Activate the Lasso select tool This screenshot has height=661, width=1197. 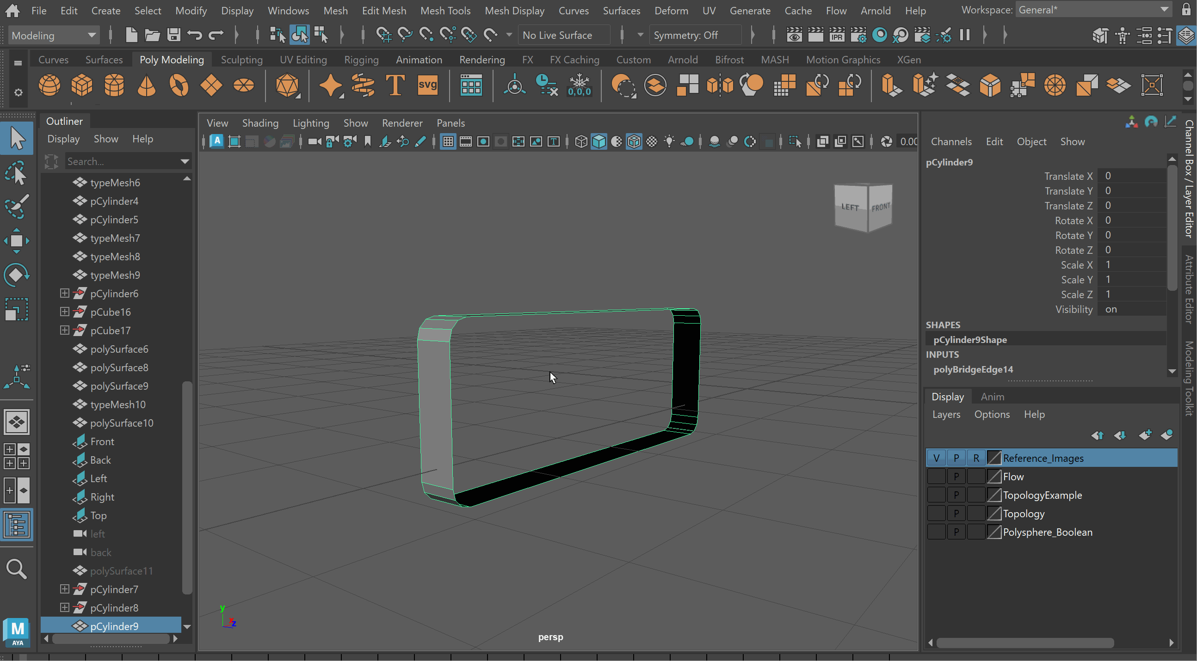tap(17, 173)
